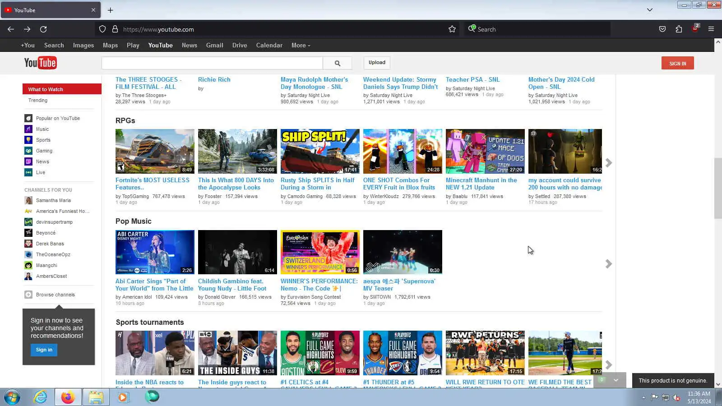Select the Music icon in the sidebar
This screenshot has height=406, width=722.
(28, 129)
